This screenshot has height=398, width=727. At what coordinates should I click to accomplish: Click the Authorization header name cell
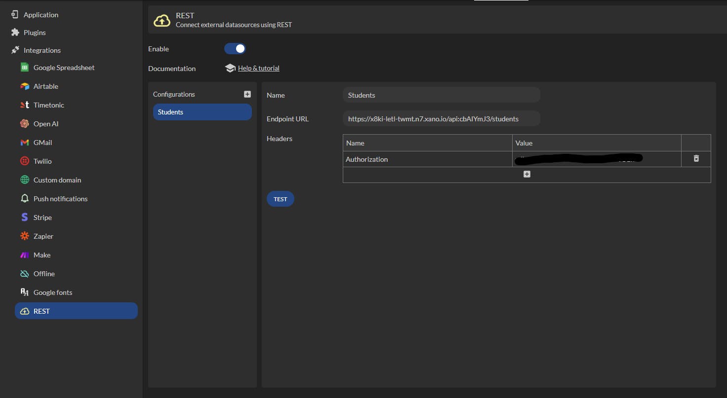click(428, 159)
